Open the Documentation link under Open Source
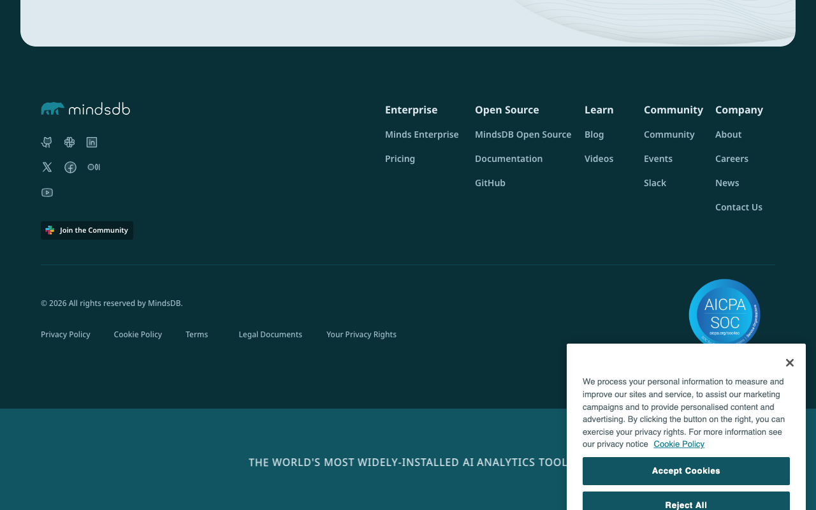 [x=509, y=159]
